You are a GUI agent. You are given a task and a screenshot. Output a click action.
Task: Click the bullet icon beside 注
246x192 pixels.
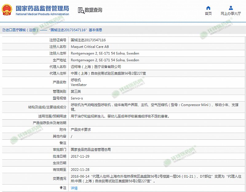pyautogui.click(x=61, y=188)
